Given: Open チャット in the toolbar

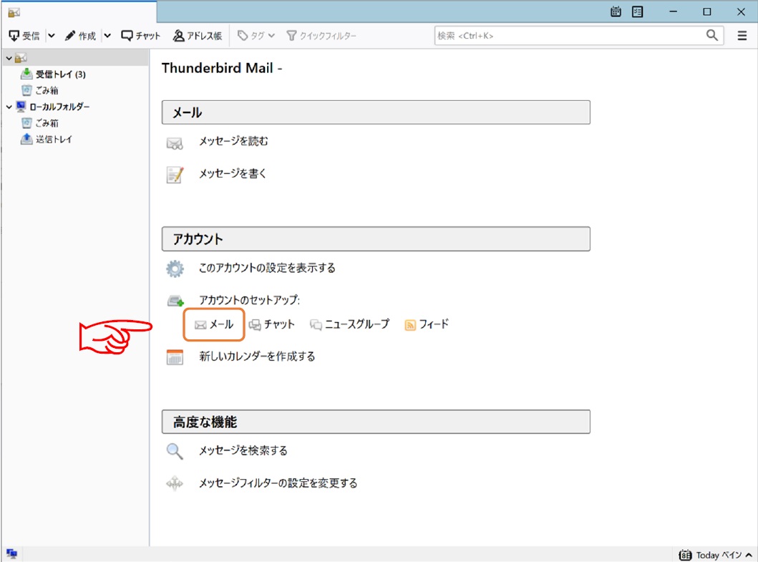Looking at the screenshot, I should [x=141, y=36].
